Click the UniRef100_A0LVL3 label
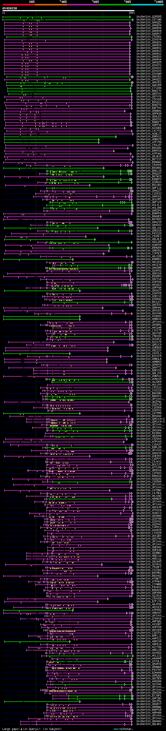The image size is (166, 731). coord(149,205)
